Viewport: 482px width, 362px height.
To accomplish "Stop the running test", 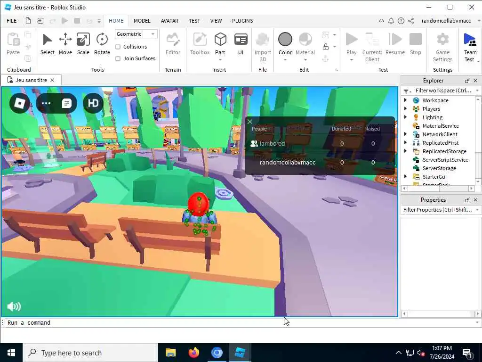I will pos(415,44).
